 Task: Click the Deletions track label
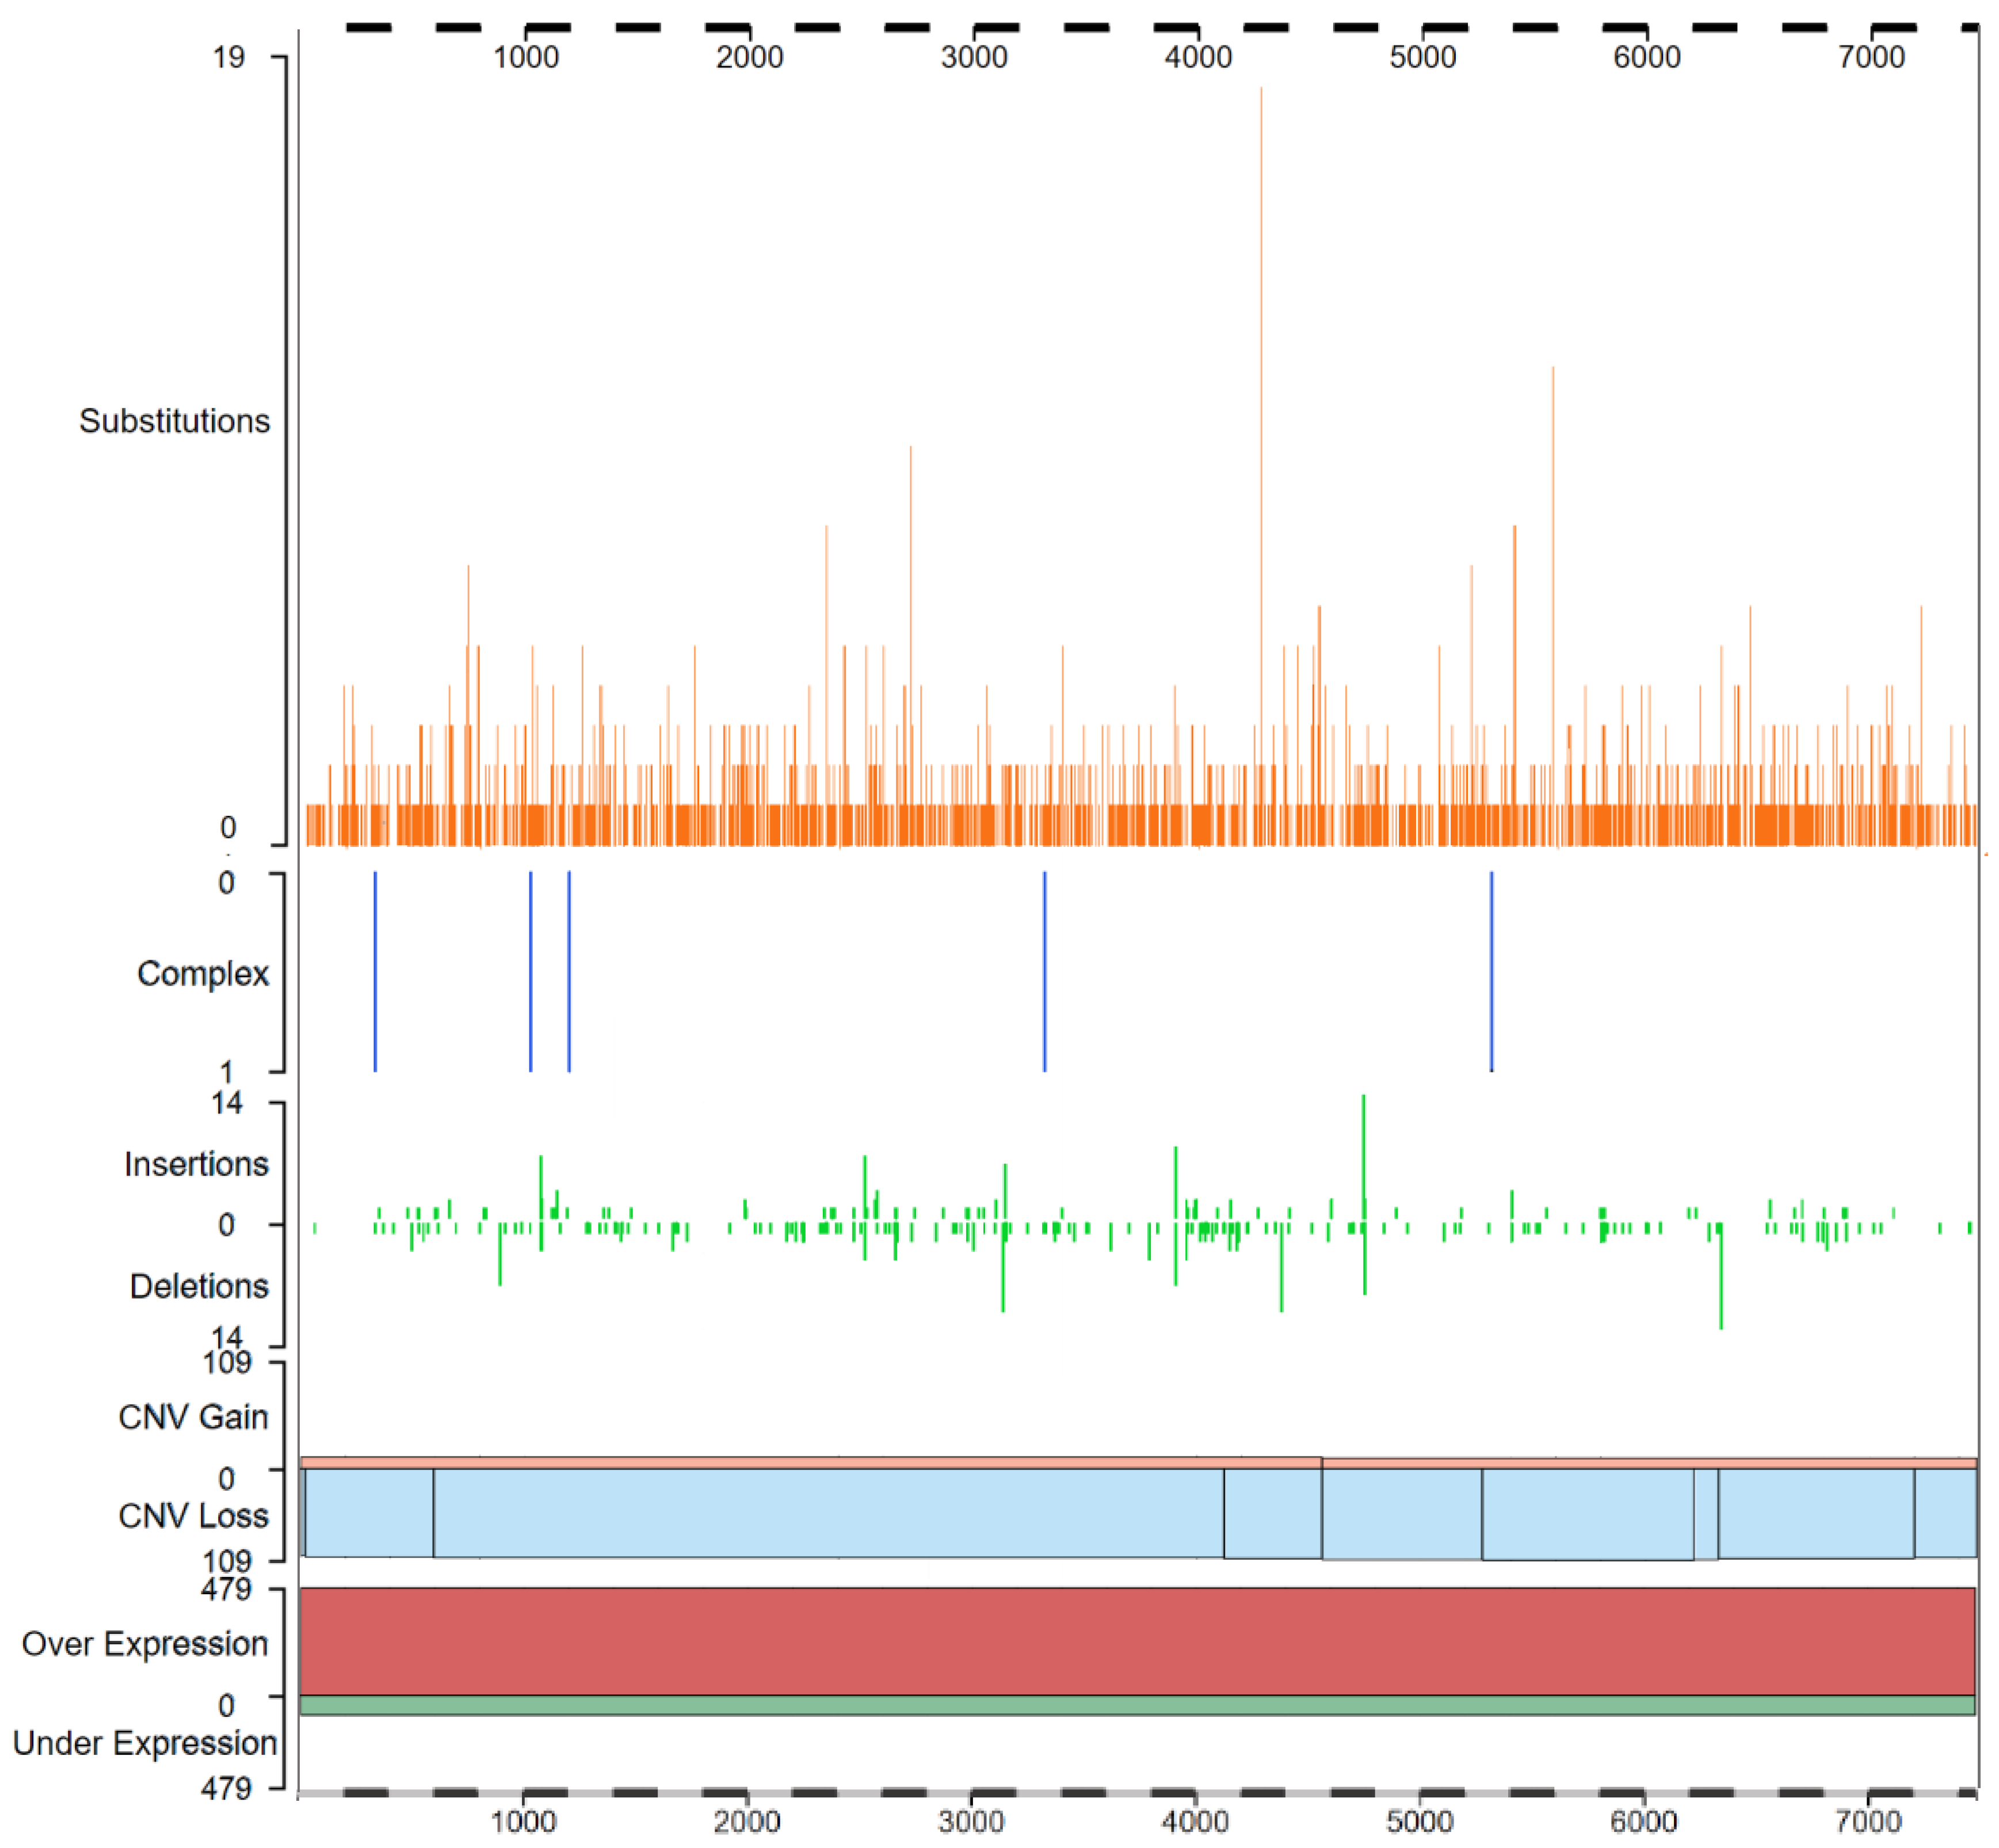click(199, 1286)
